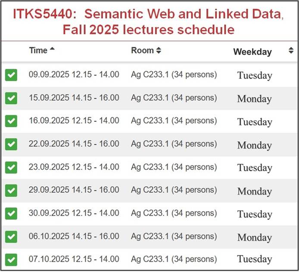Click Tuesday in the 07.10.2025 row
Screen dimensions: 299x272
tap(255, 259)
